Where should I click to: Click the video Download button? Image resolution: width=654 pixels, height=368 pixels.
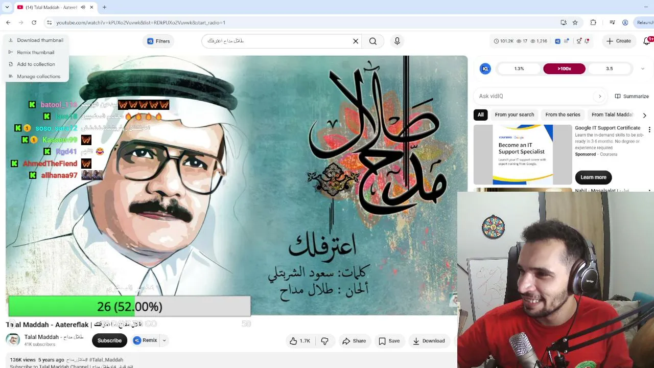point(429,341)
